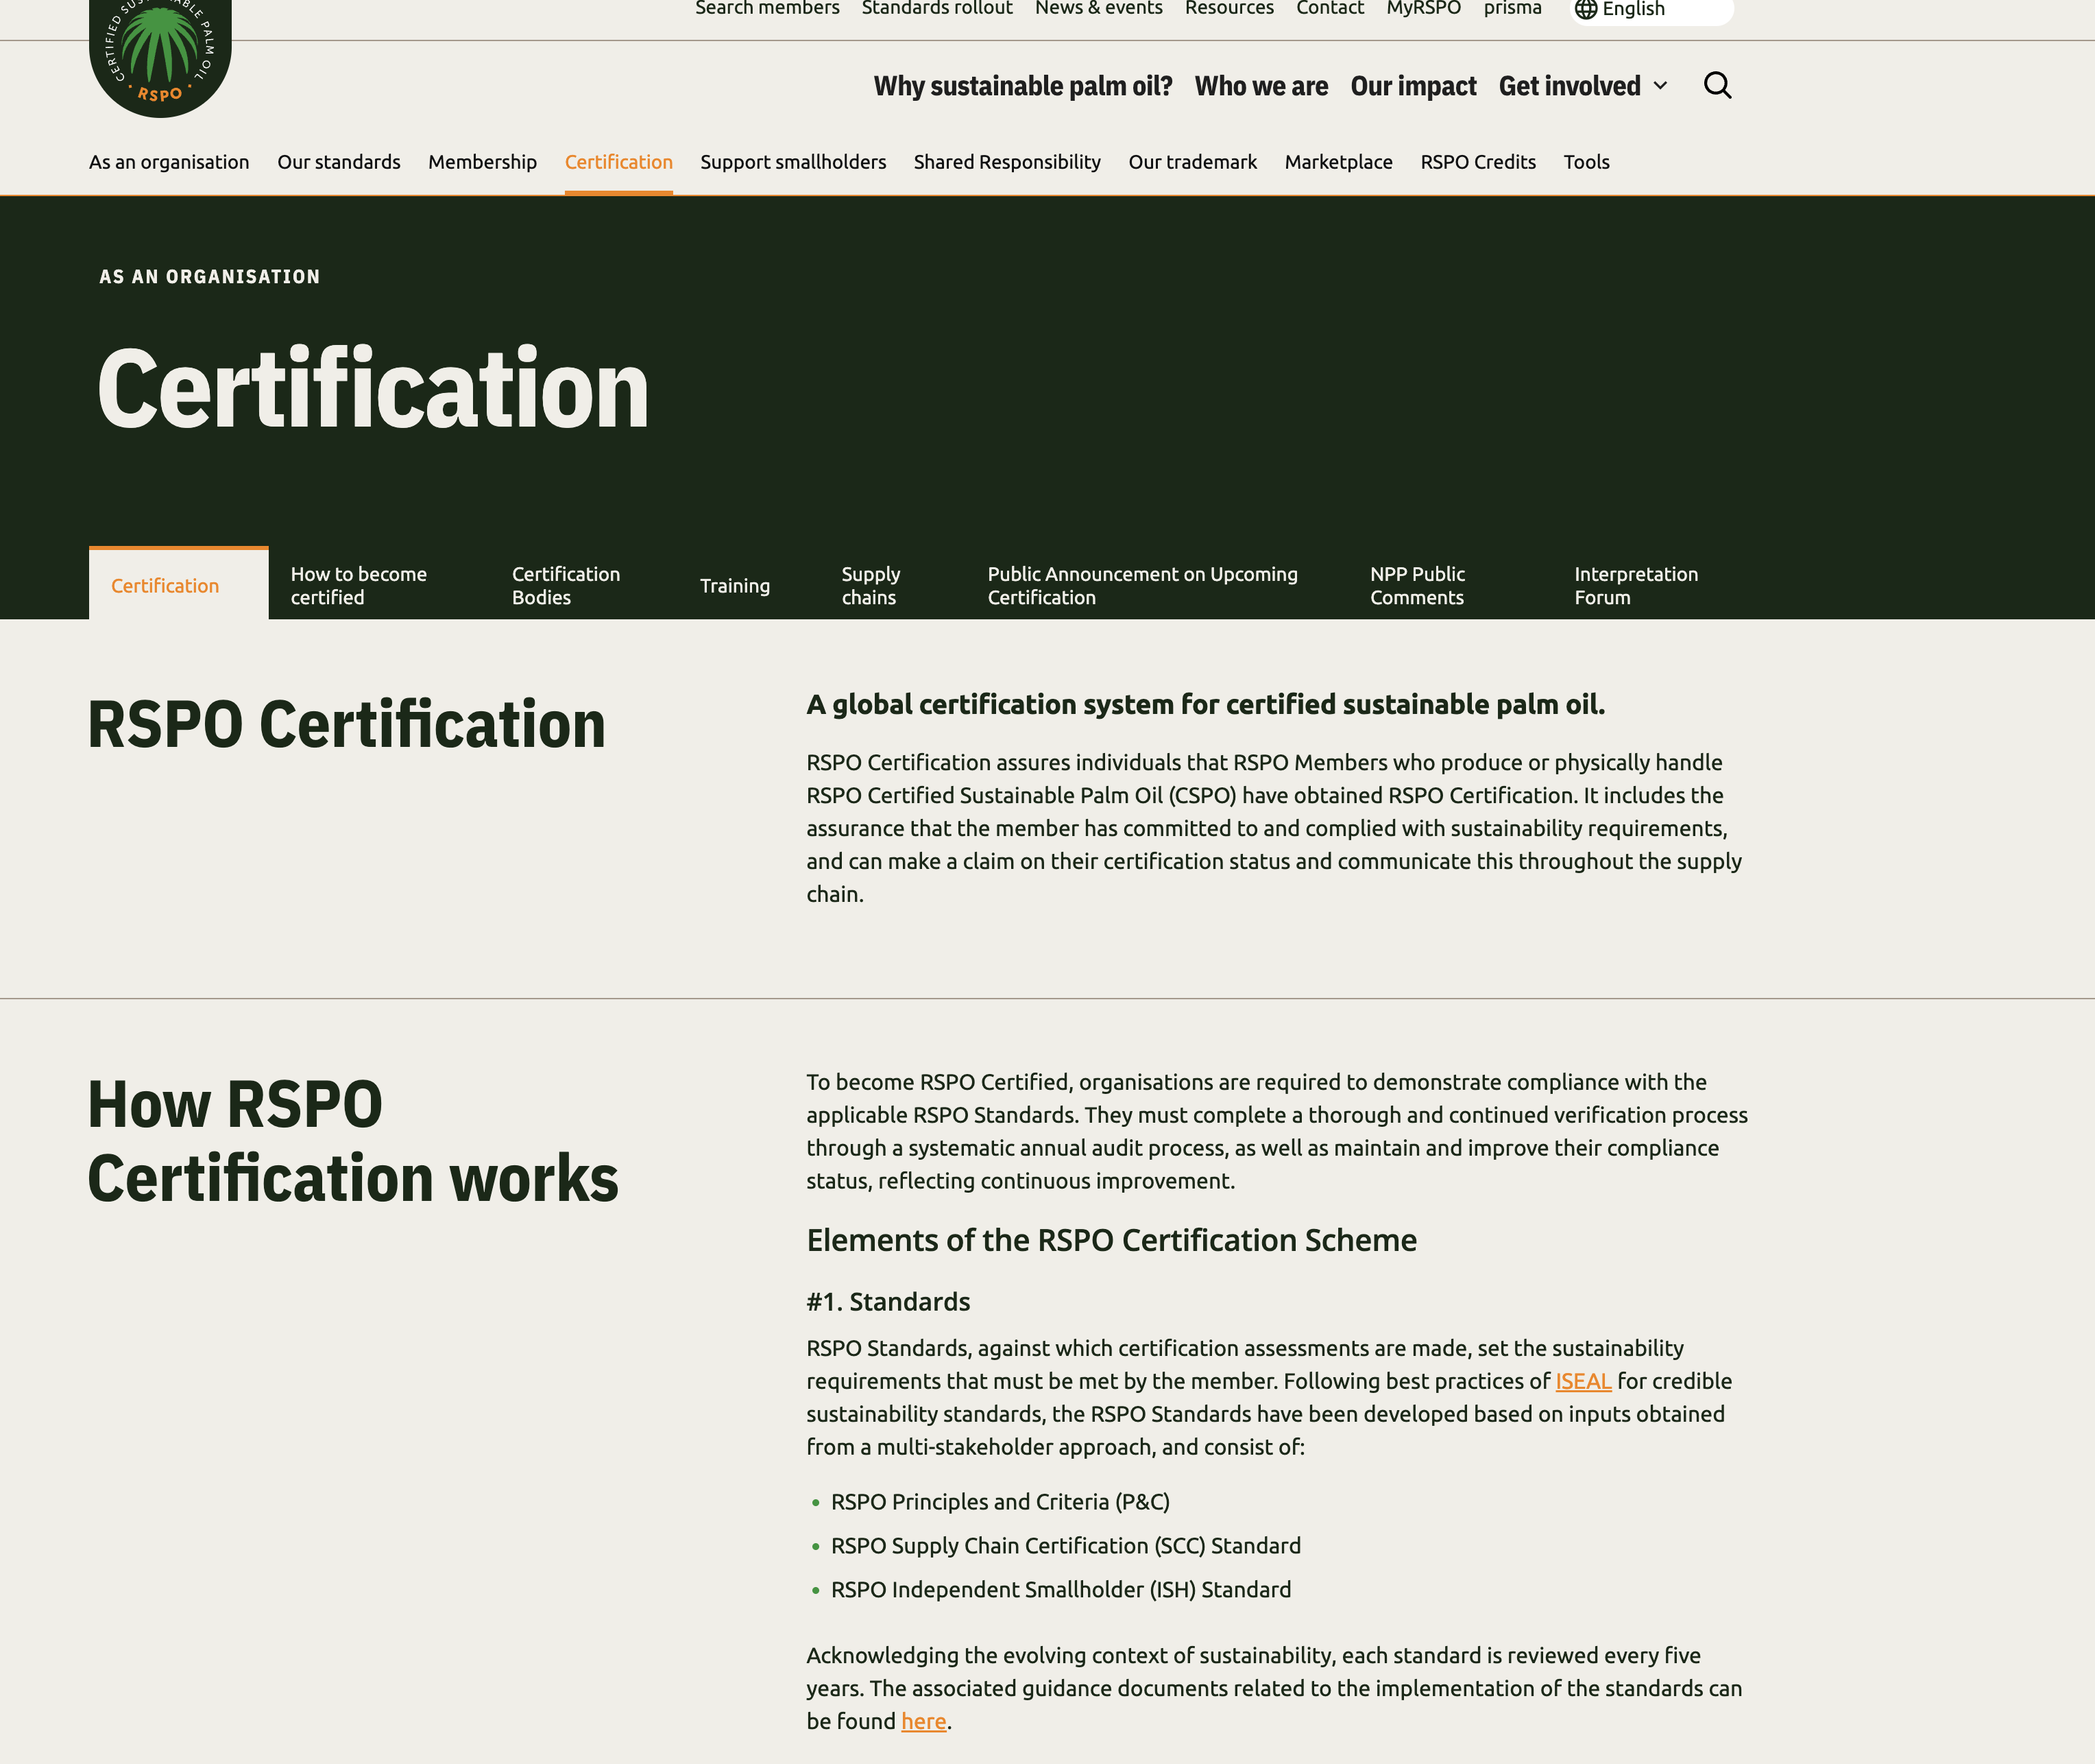Click 'How RSPO Certification works' heading
This screenshot has width=2095, height=1764.
tap(353, 1141)
